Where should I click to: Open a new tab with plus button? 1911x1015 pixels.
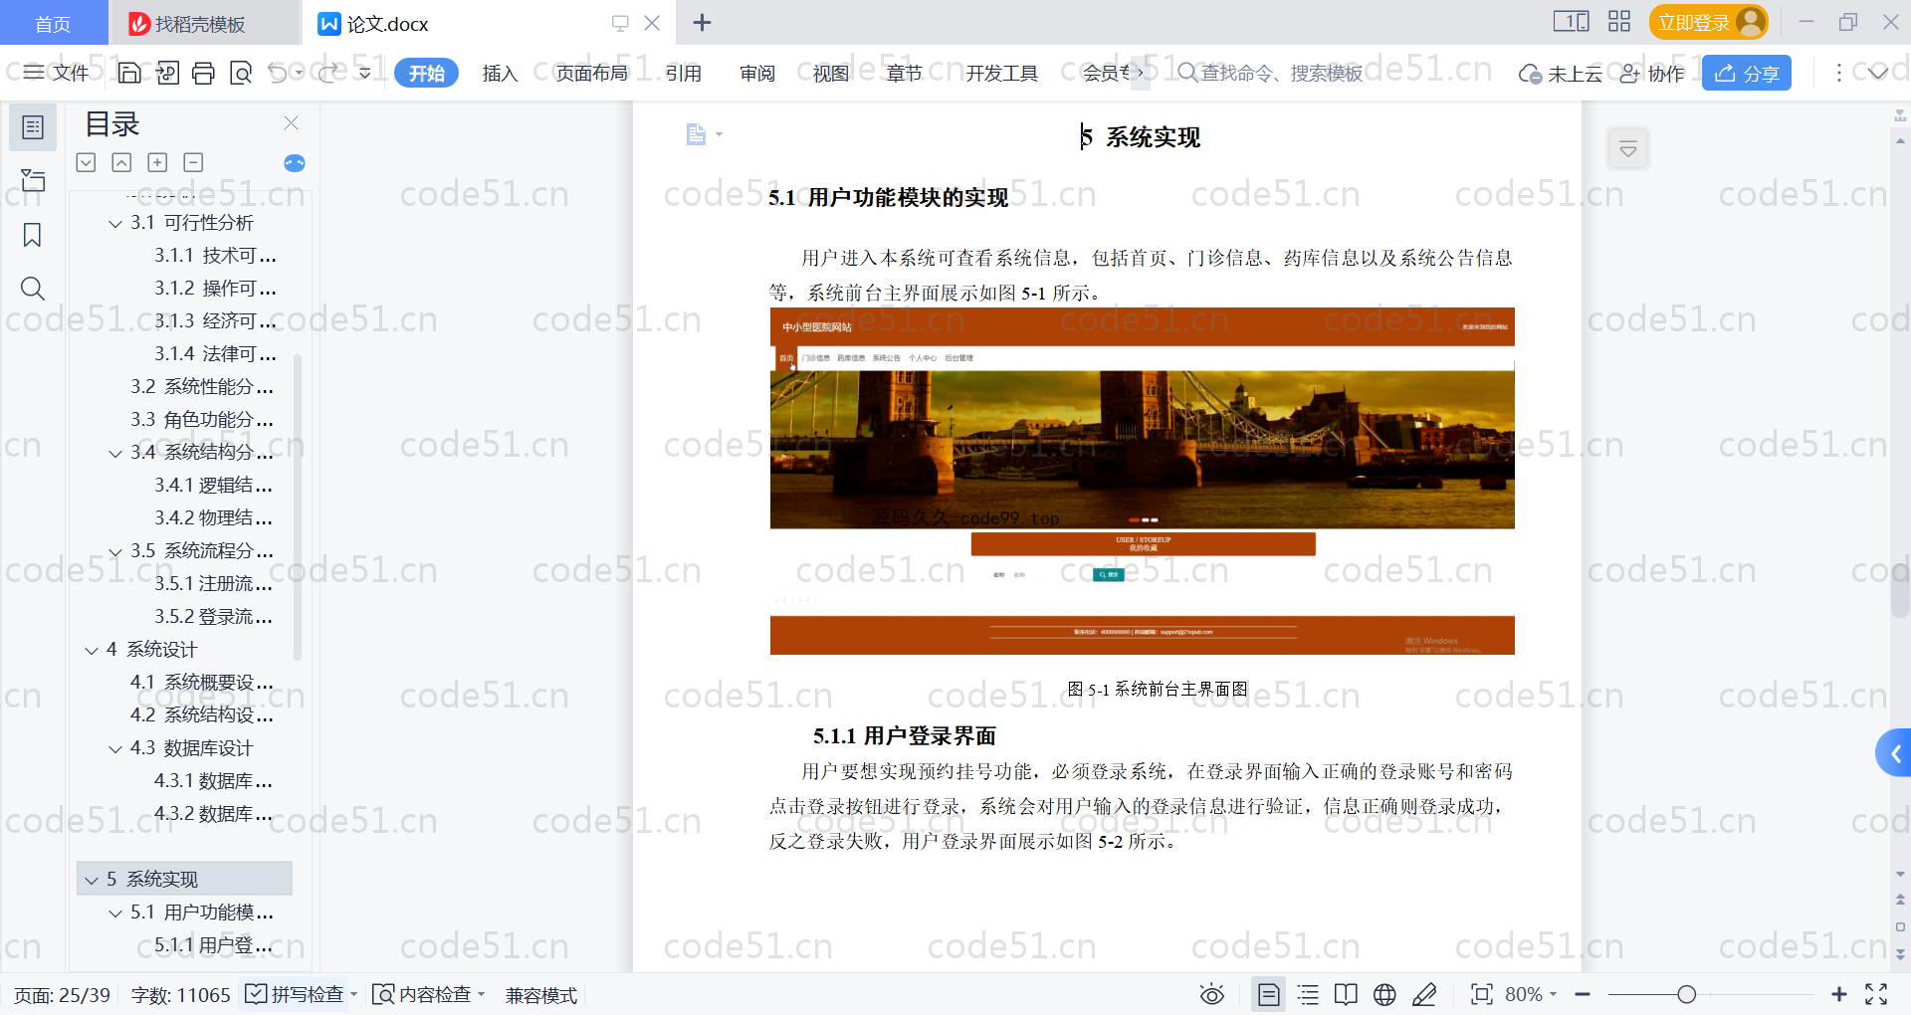(702, 22)
